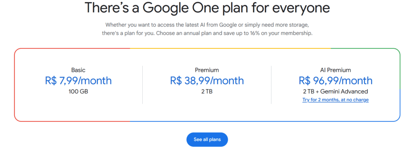This screenshot has height=156, width=414.
Task: Click the divider between Premium and AI Premium
Action: click(271, 85)
